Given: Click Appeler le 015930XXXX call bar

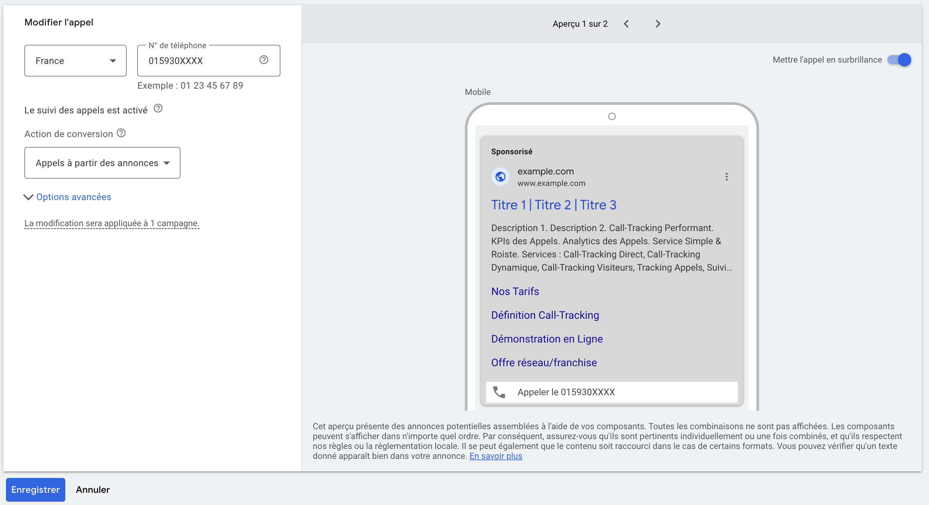Looking at the screenshot, I should 612,392.
